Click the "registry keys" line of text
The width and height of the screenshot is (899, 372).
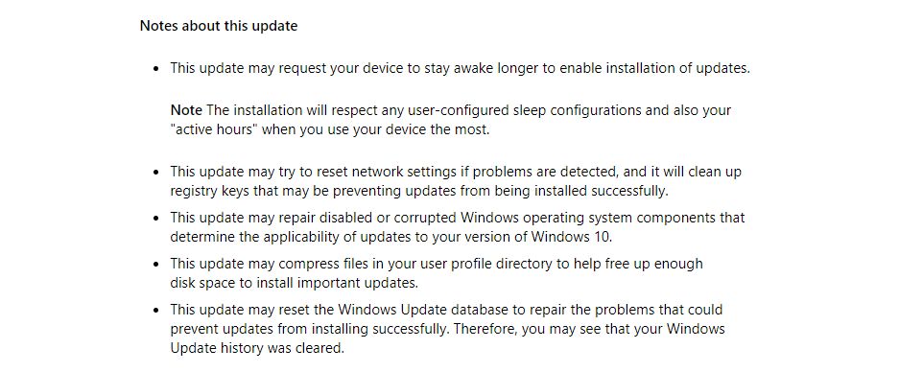point(419,192)
